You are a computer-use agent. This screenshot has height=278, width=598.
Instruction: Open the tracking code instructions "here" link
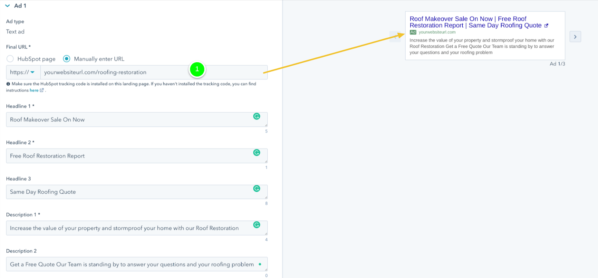tap(34, 90)
